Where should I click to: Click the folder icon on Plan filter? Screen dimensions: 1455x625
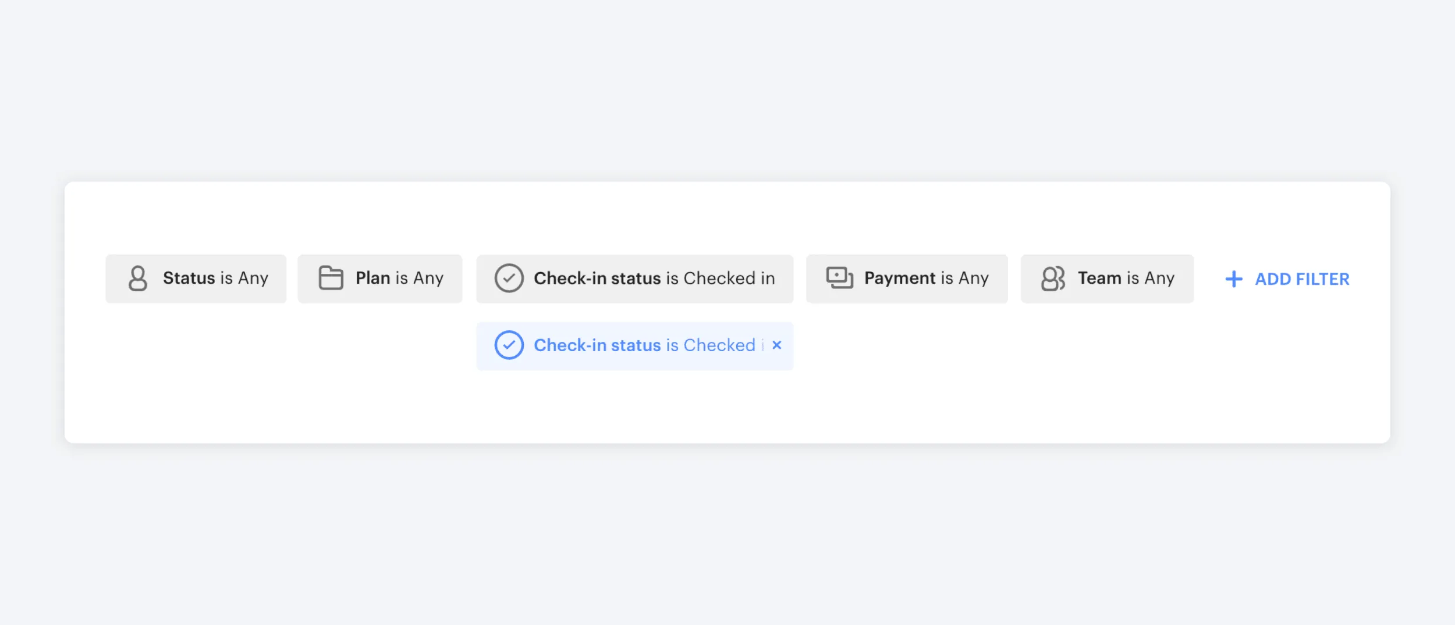pos(331,278)
